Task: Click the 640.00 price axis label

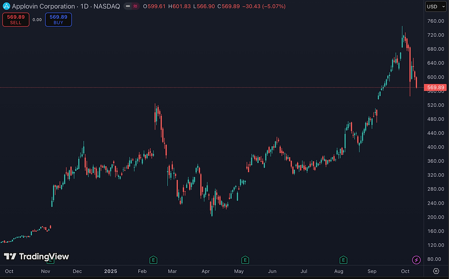Action: click(436, 63)
